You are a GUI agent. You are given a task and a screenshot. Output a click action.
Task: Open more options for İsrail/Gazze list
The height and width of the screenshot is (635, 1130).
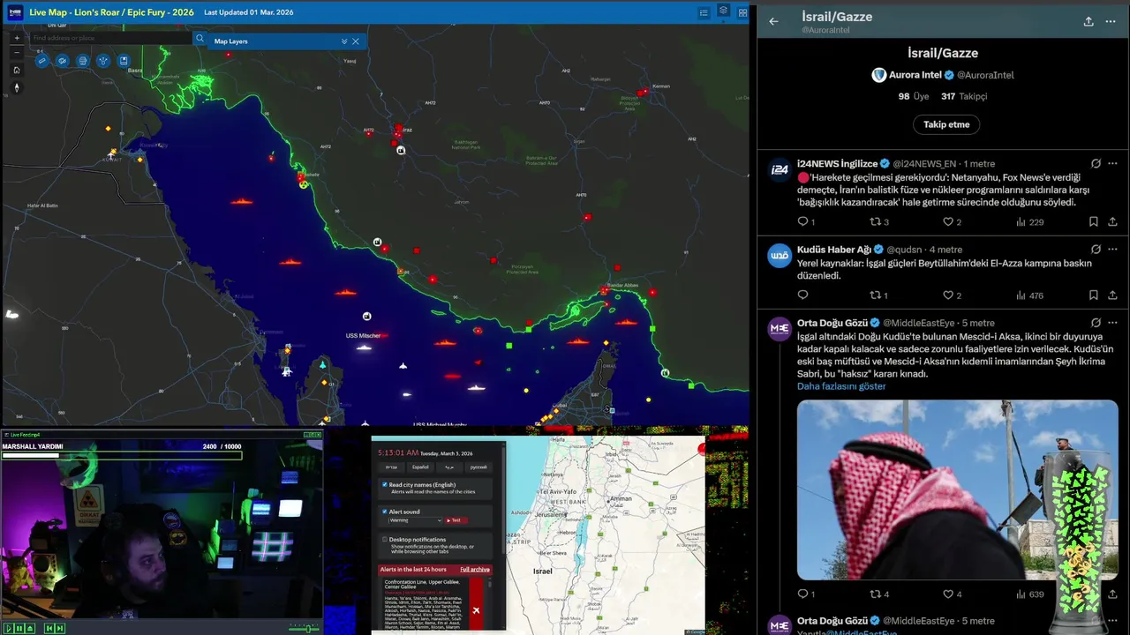(1112, 21)
